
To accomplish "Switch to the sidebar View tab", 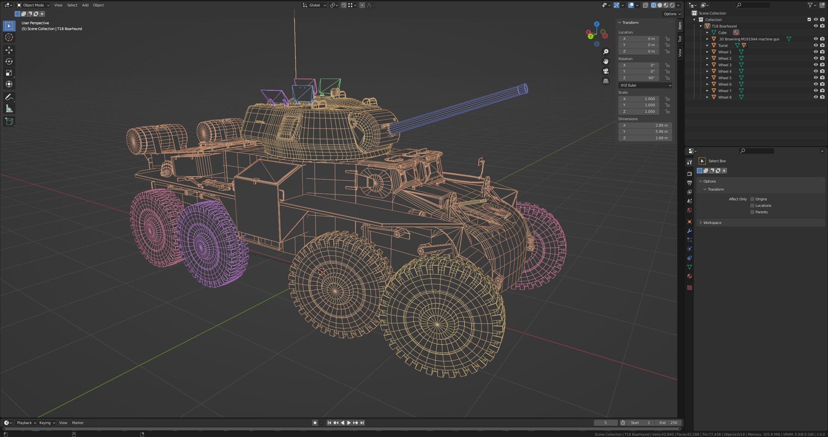I will tap(680, 52).
